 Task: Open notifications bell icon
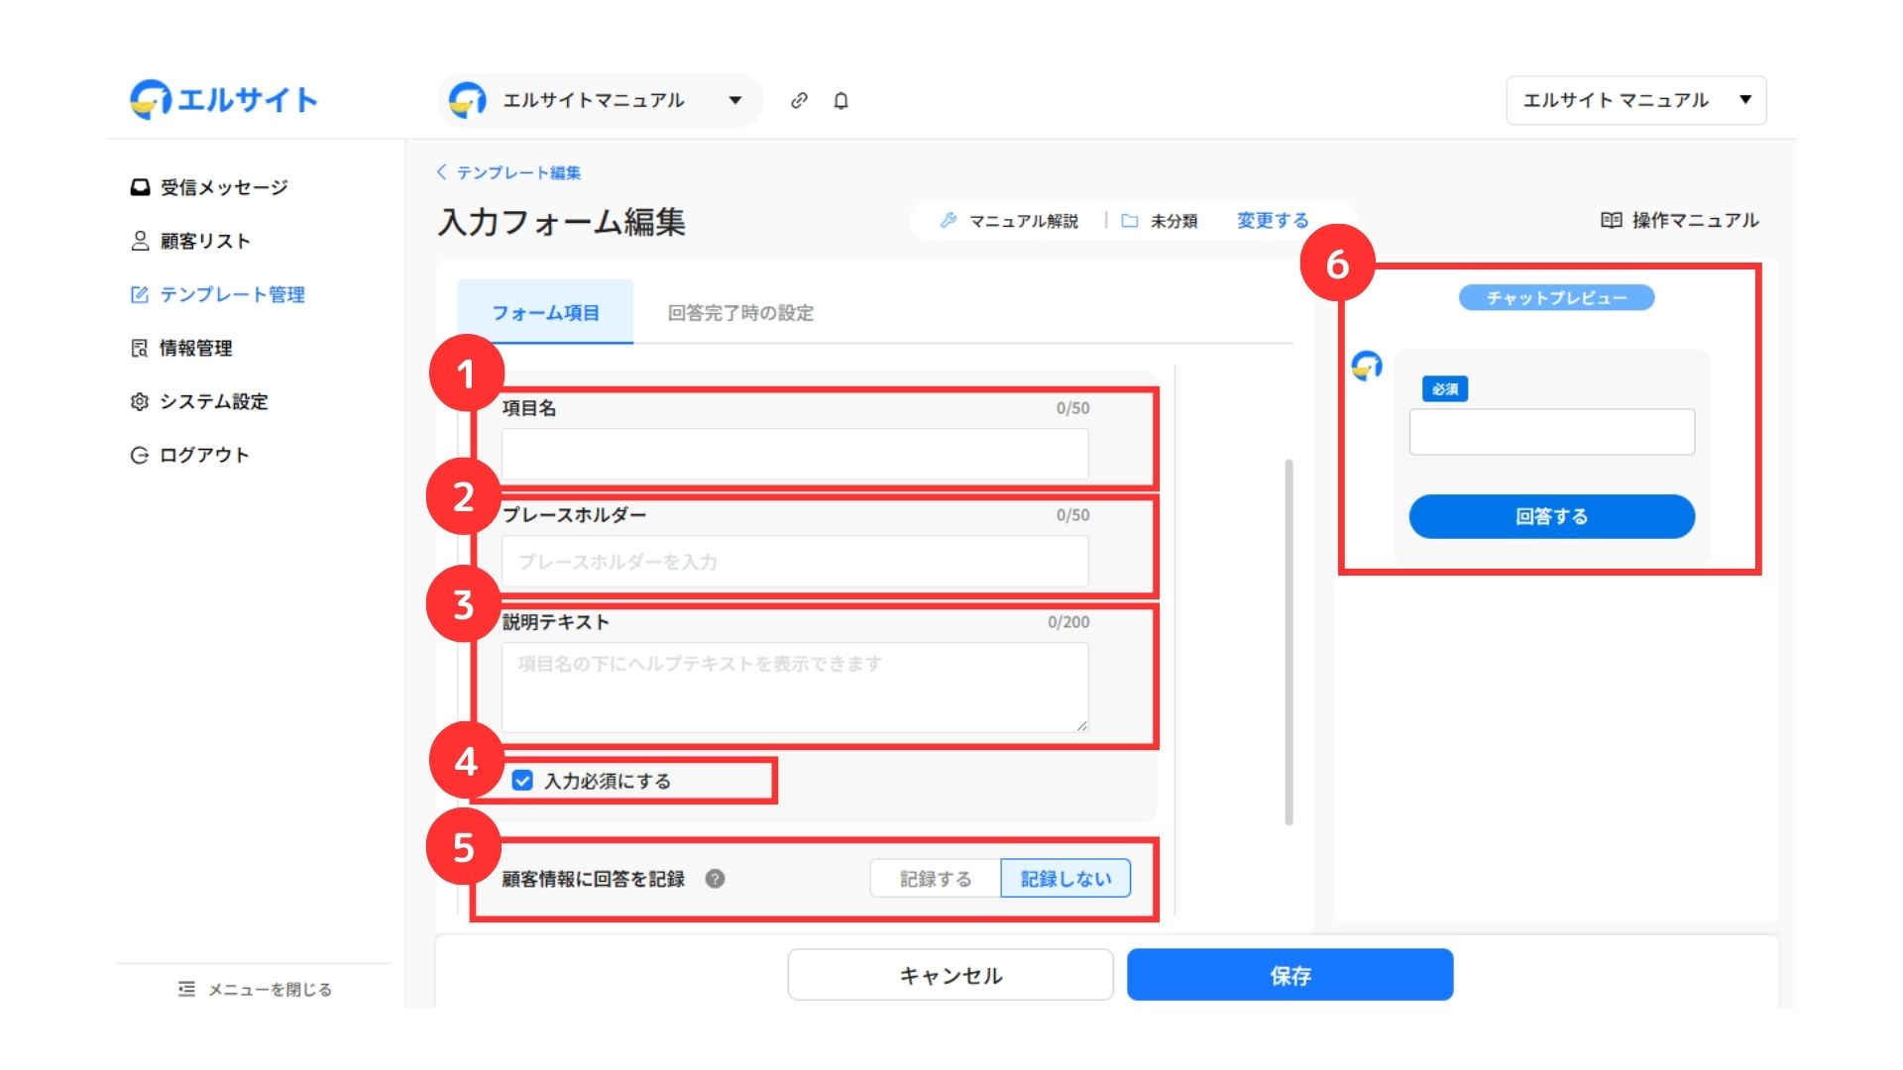[840, 100]
